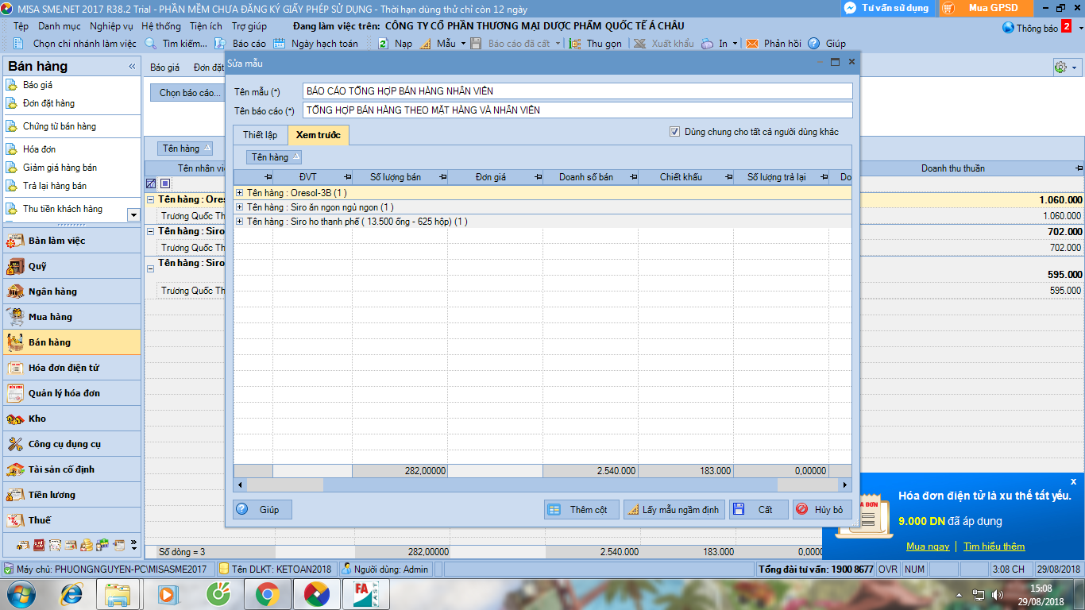Viewport: 1085px width, 610px height.
Task: Open the Tệp menu
Action: 21,26
